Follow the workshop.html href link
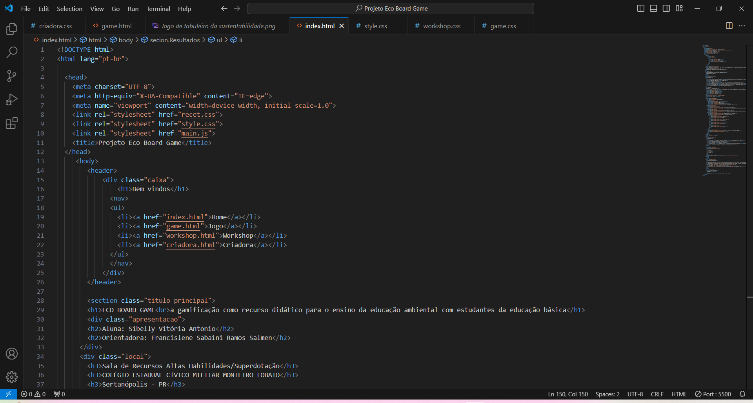 click(191, 235)
